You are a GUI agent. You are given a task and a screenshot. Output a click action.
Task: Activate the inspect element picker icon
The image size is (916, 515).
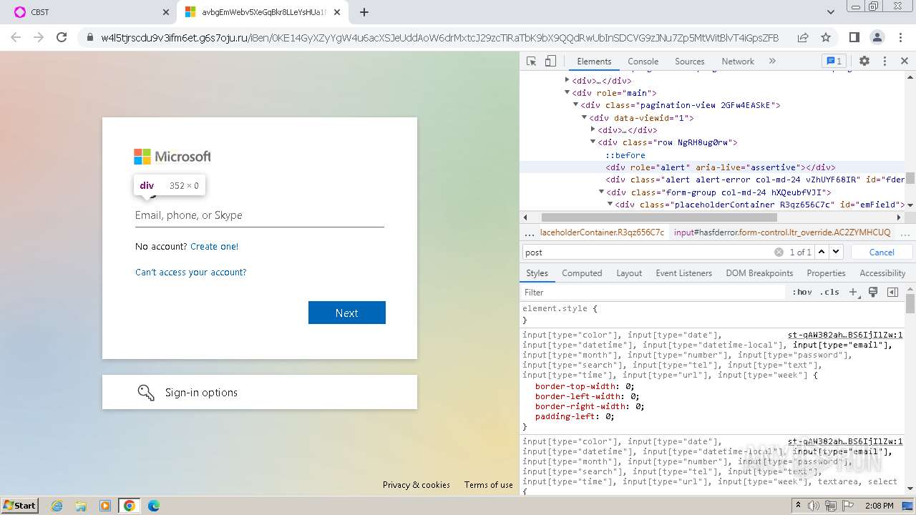click(x=531, y=62)
